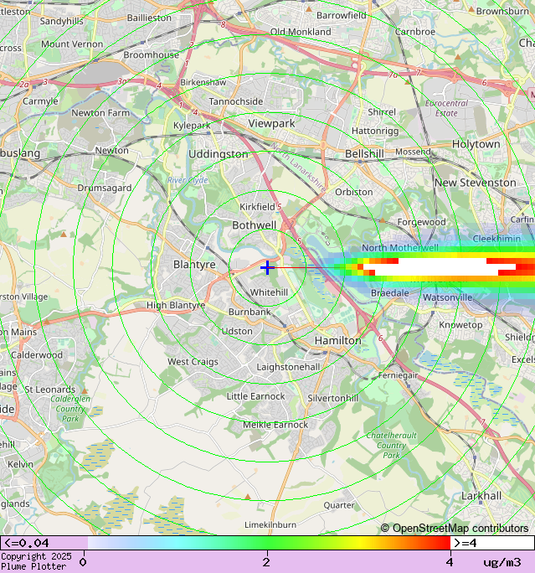Click the Carnbroe label

[x=415, y=32]
